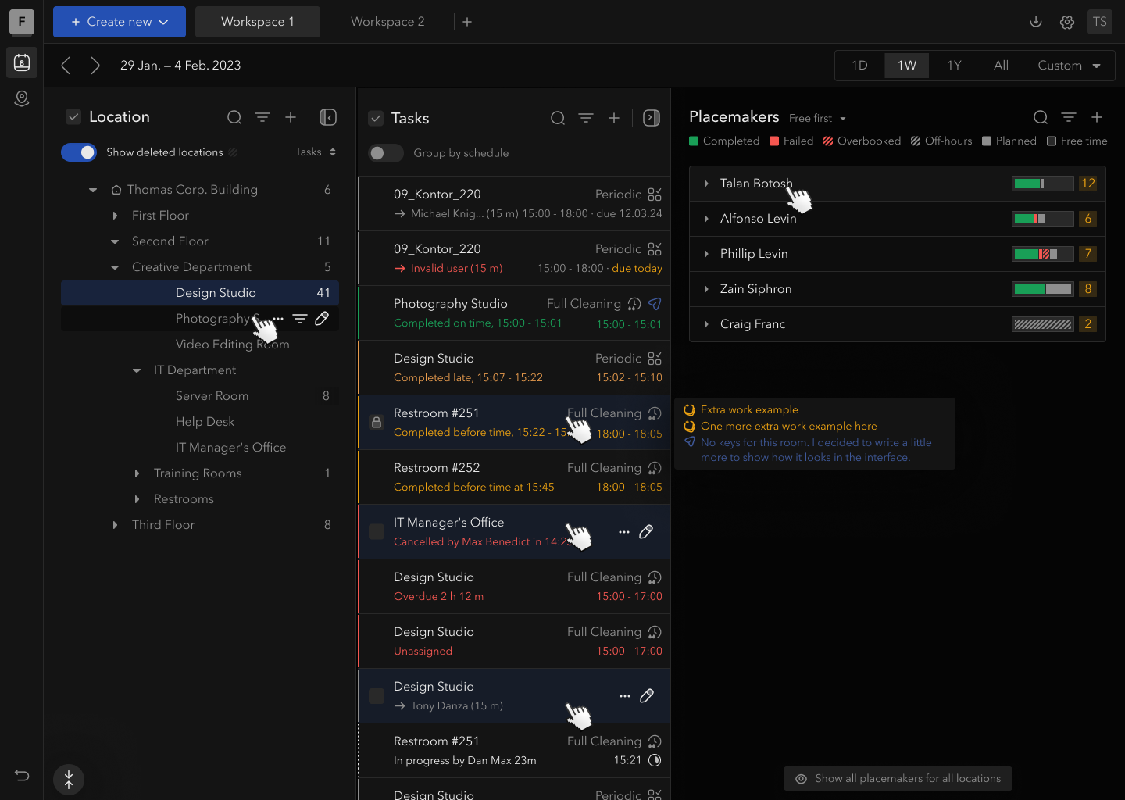Click Show all placemakers for all locations

[x=898, y=778]
